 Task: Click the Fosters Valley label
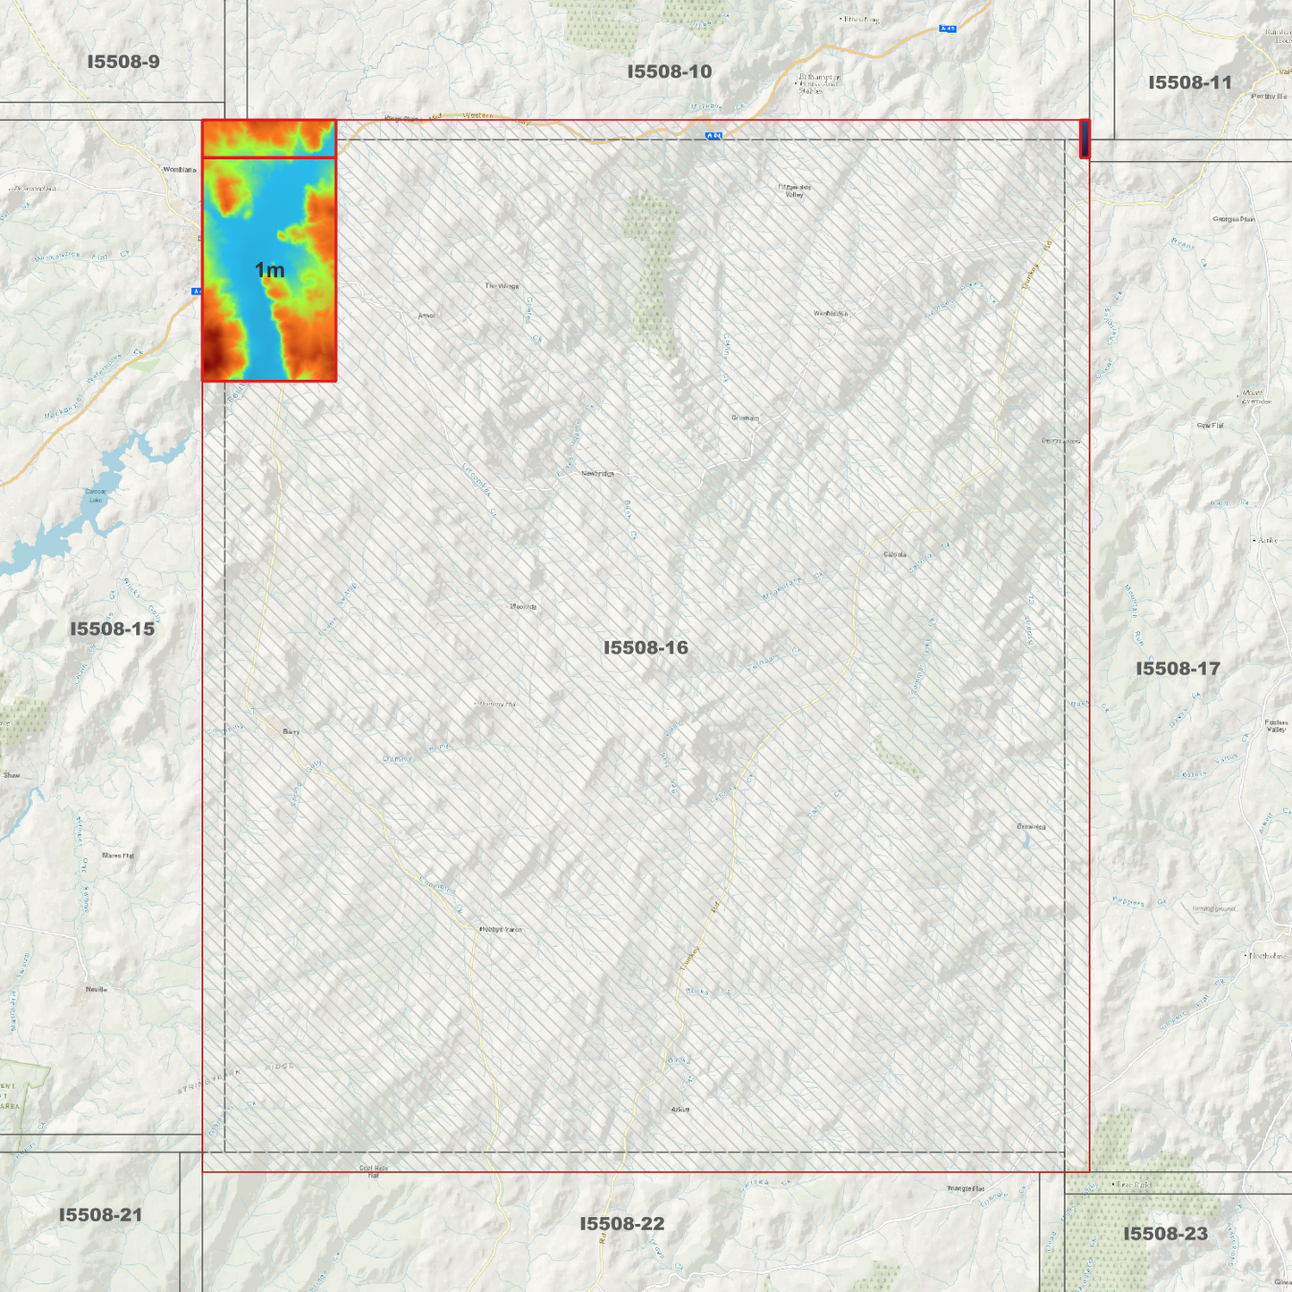(1276, 726)
